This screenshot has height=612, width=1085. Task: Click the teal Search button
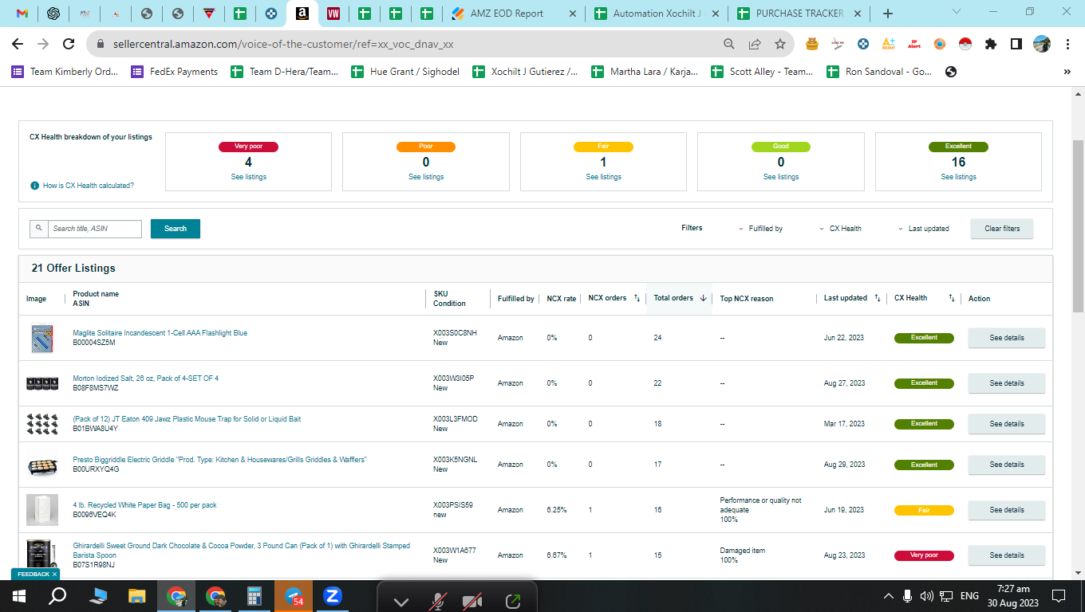[176, 229]
